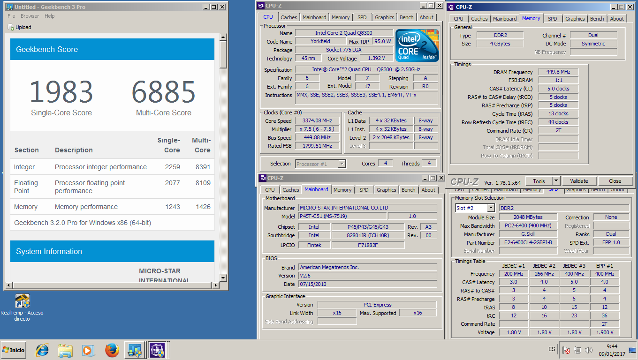638x360 pixels.
Task: Click the Inicio start button
Action: (x=14, y=350)
